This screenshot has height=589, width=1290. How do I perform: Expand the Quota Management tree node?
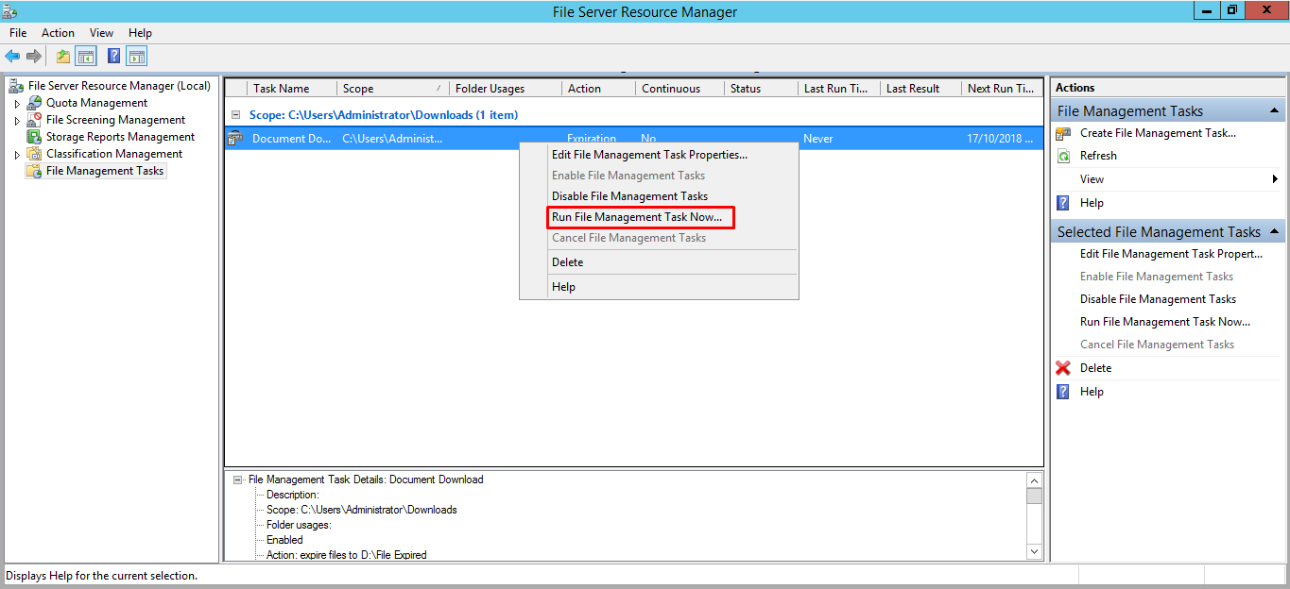point(17,104)
